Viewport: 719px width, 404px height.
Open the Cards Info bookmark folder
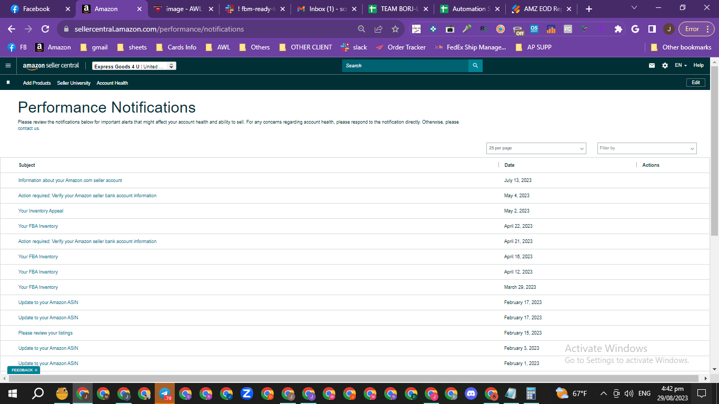tap(176, 47)
